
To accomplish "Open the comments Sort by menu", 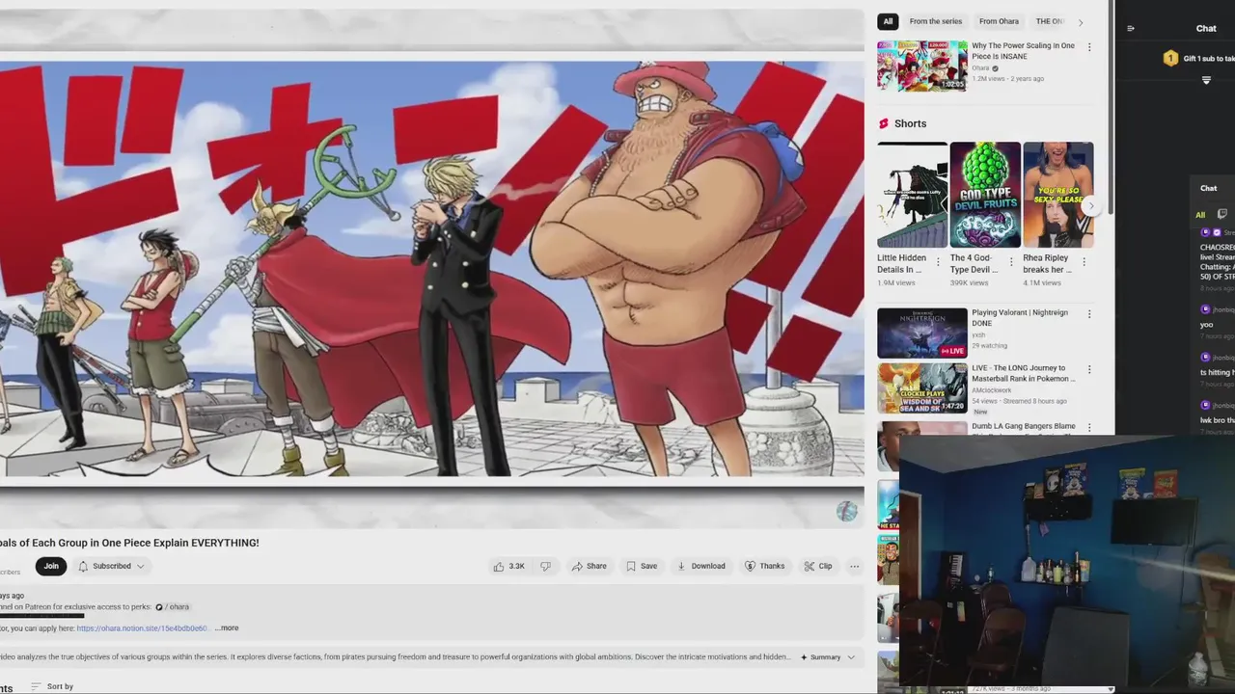I will click(52, 686).
